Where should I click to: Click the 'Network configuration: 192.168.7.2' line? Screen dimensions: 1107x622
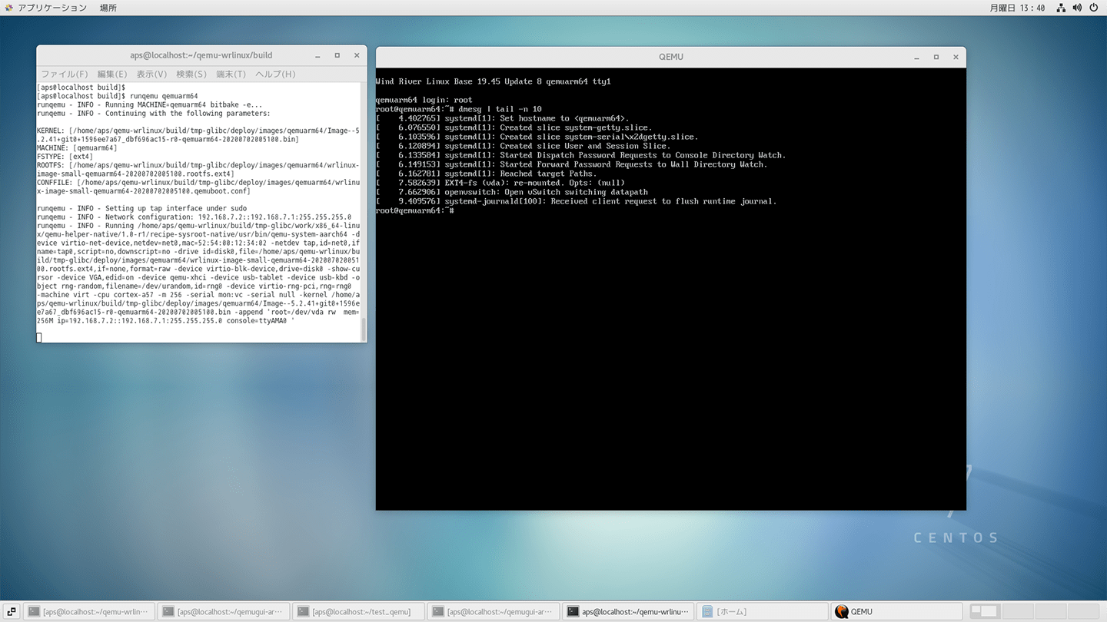(x=194, y=217)
